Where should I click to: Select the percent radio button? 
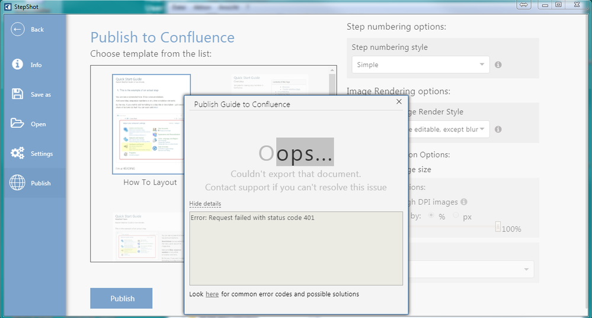[x=431, y=215]
